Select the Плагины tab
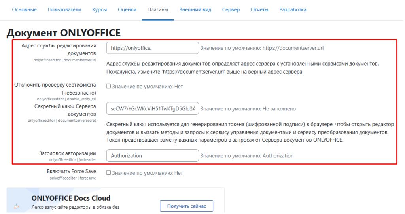Viewport: 405px width, 214px height. point(158,10)
